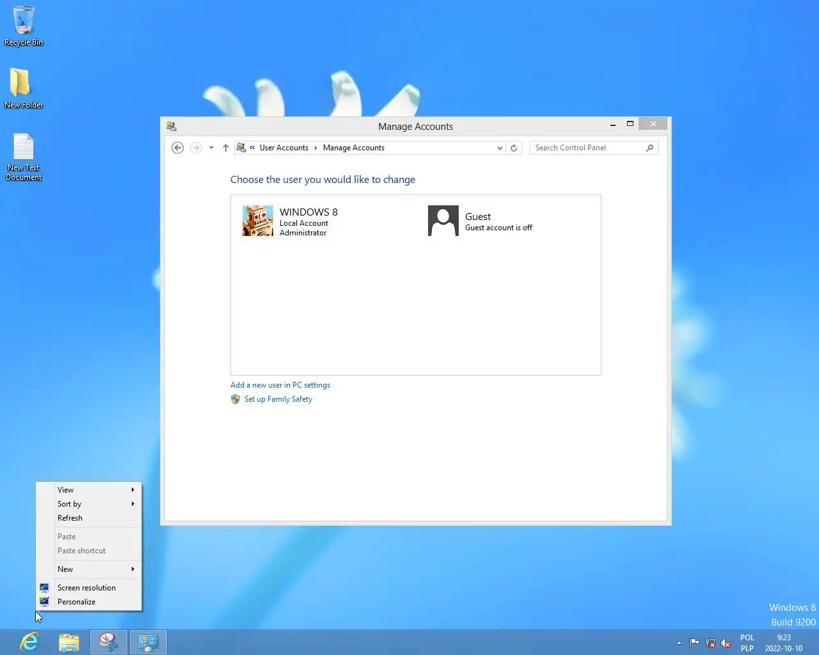This screenshot has width=819, height=655.
Task: Refresh the Manage Accounts address bar
Action: 514,148
